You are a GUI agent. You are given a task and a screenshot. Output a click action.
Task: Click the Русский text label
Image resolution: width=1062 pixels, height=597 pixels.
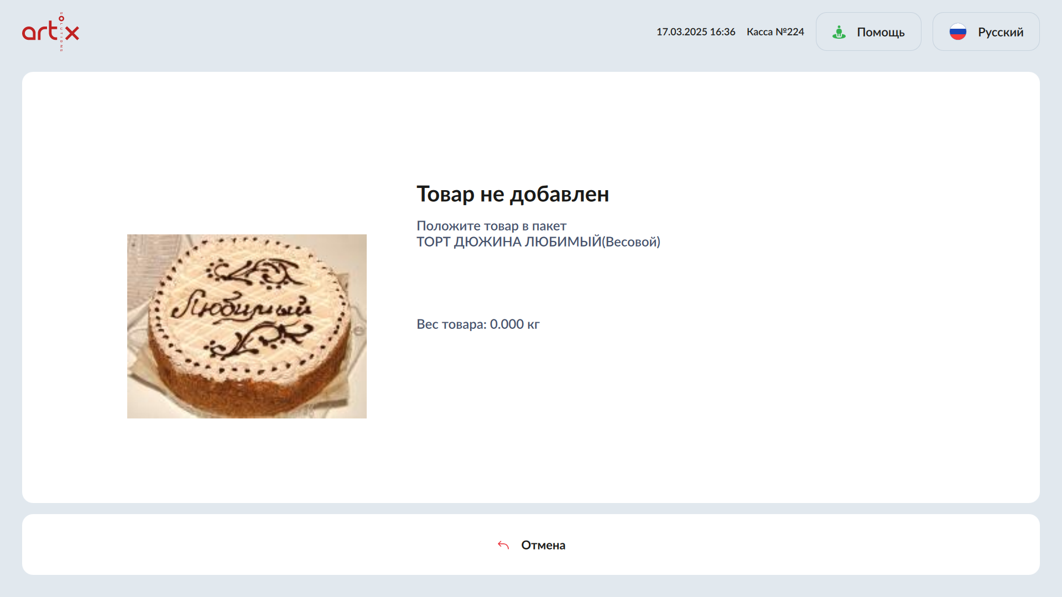point(1000,33)
